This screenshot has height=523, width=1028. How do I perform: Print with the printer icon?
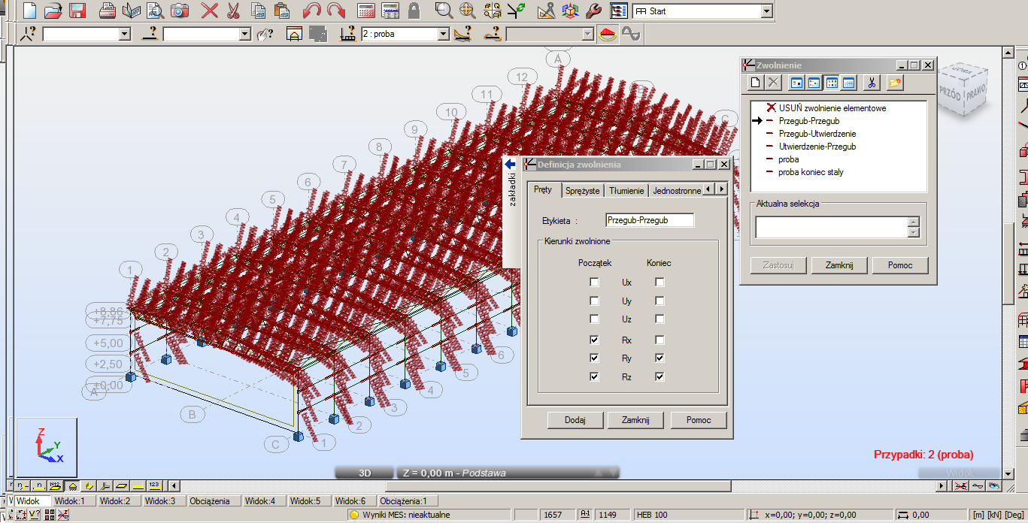tap(108, 11)
